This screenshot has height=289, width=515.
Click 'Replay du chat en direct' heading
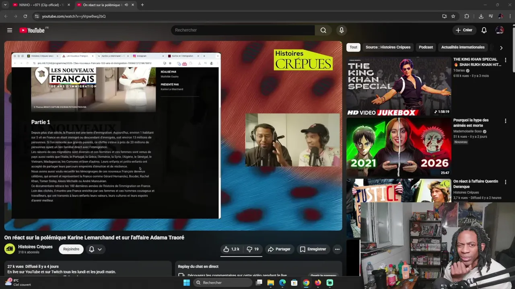click(x=198, y=267)
